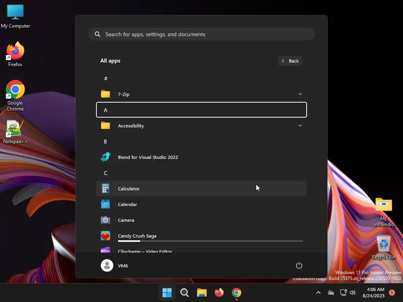Viewport: 403px width, 302px height.
Task: Open the Camera app icon
Action: tap(105, 220)
